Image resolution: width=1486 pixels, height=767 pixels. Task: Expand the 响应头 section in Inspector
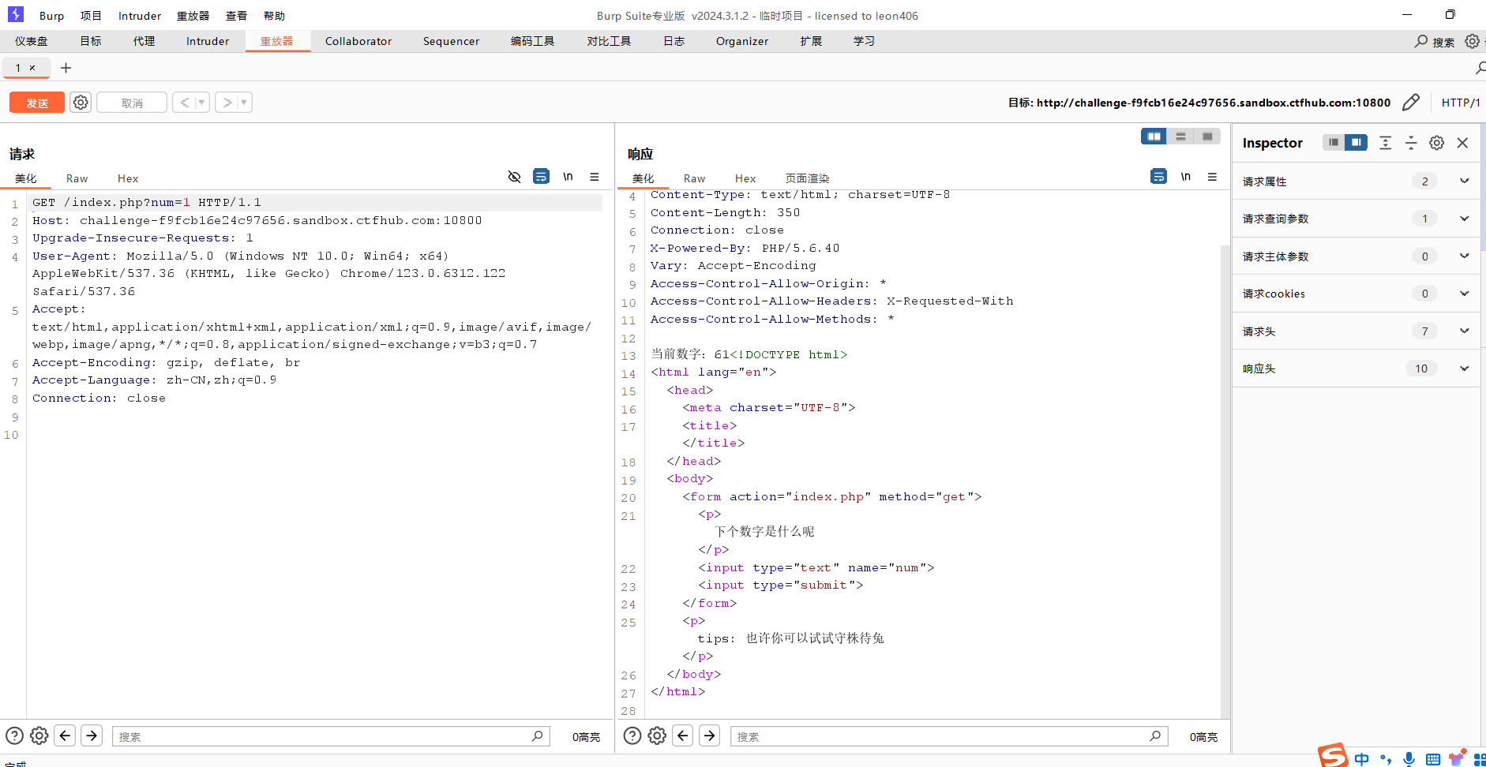1464,369
